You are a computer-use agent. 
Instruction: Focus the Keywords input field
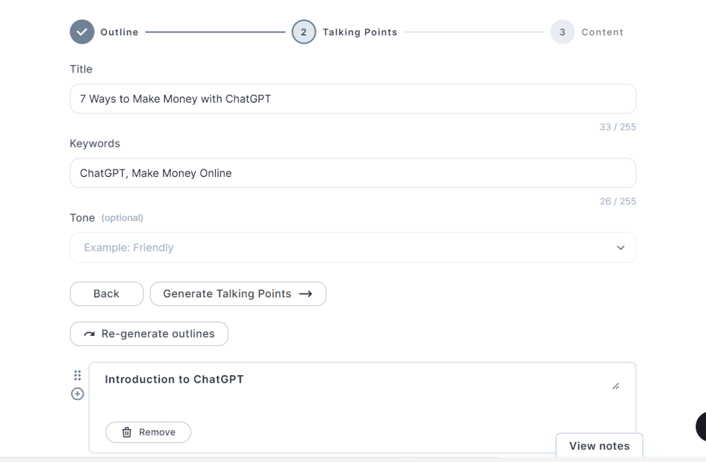pos(353,174)
